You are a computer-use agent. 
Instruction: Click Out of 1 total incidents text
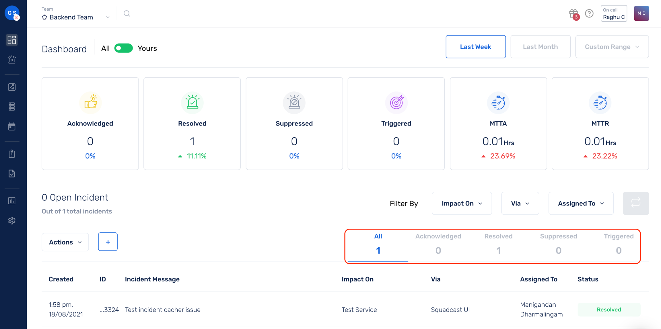point(77,211)
